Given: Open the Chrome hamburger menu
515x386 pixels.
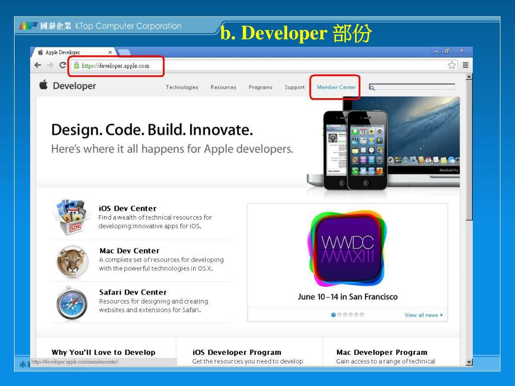Looking at the screenshot, I should (465, 65).
